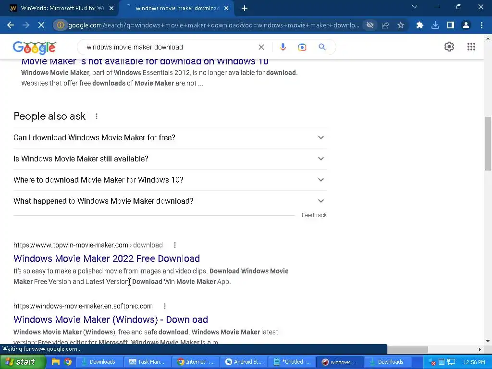The width and height of the screenshot is (492, 369).
Task: Expand 'Where to download Movie Maker for Windows 10?'
Action: (170, 180)
